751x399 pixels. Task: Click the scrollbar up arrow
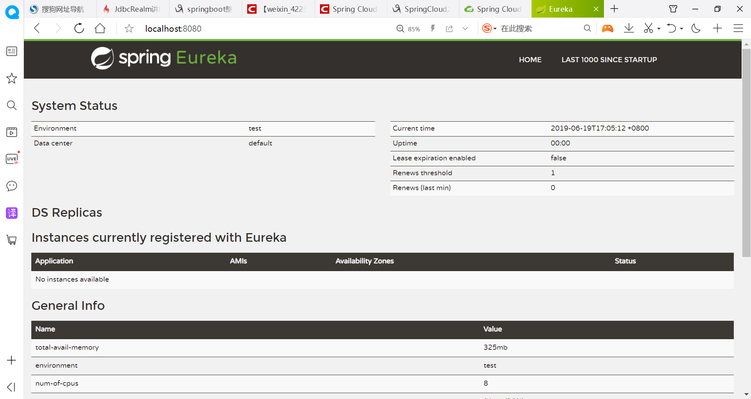tap(746, 44)
